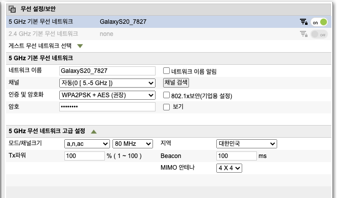Select the 5 GHz 기본 무선 네트워크 row
Image resolution: width=341 pixels, height=198 pixels.
tap(169, 22)
